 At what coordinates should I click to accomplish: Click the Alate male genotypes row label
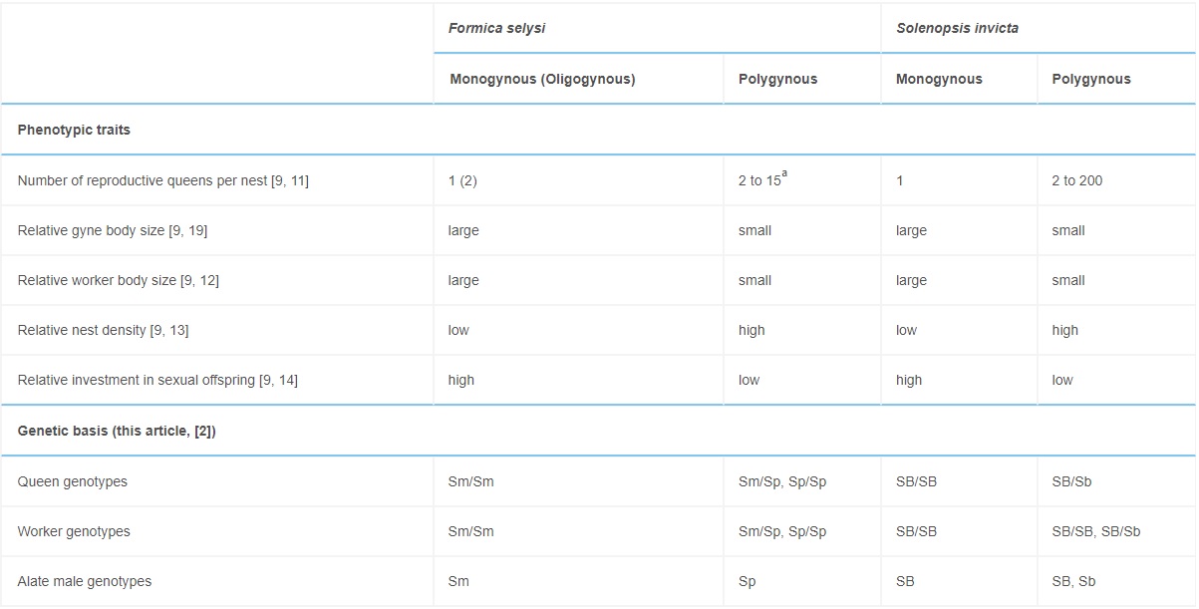click(85, 581)
